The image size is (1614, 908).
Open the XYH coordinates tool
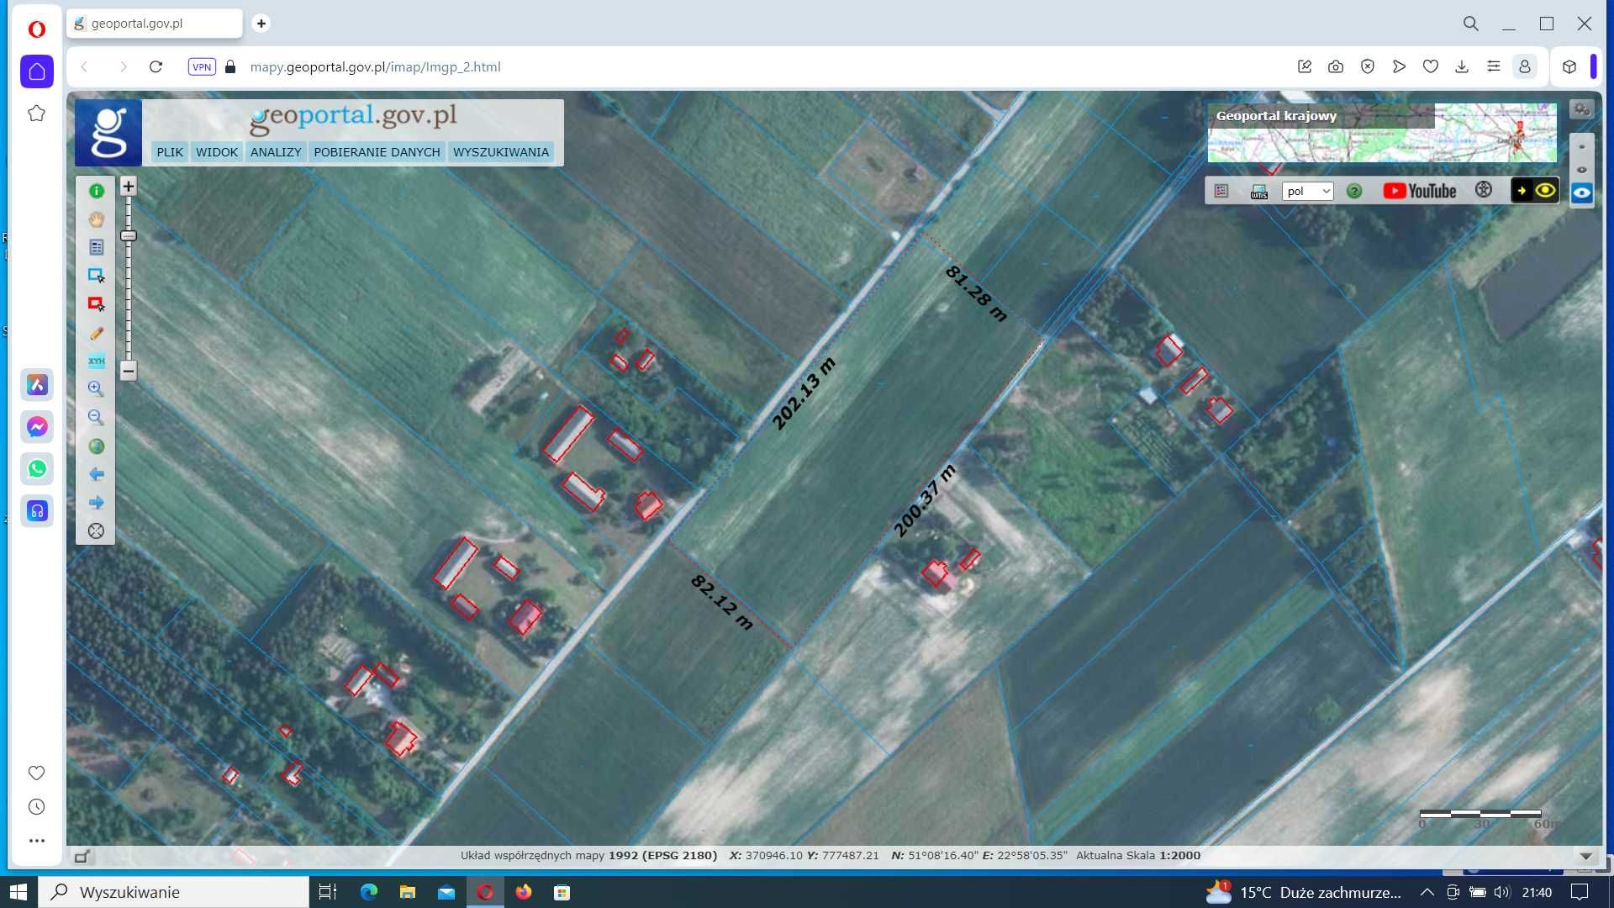click(96, 361)
